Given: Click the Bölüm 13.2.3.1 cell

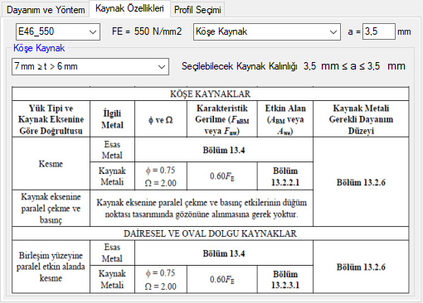Looking at the screenshot, I should pos(285,279).
